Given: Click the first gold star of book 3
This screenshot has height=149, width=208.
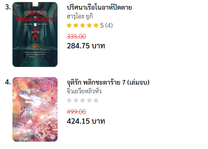Looking at the screenshot, I should (x=69, y=25).
